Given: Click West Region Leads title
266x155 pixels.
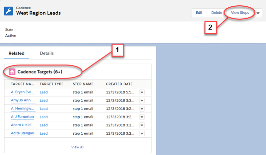Looking at the screenshot, I should (x=38, y=13).
